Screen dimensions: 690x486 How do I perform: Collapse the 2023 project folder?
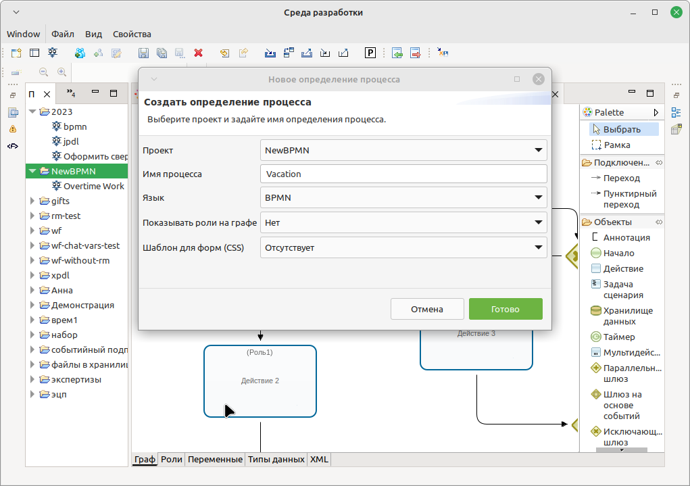pos(32,112)
